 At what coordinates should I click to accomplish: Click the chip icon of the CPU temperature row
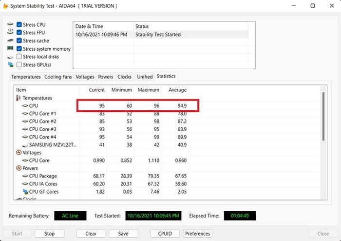25,106
